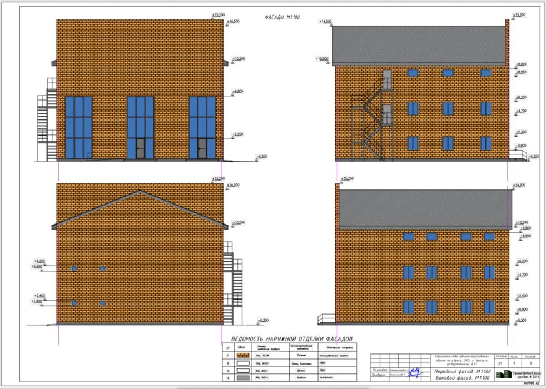Click the +15,200 elevation mark above front facade
This screenshot has width=546, height=389.
click(218, 15)
